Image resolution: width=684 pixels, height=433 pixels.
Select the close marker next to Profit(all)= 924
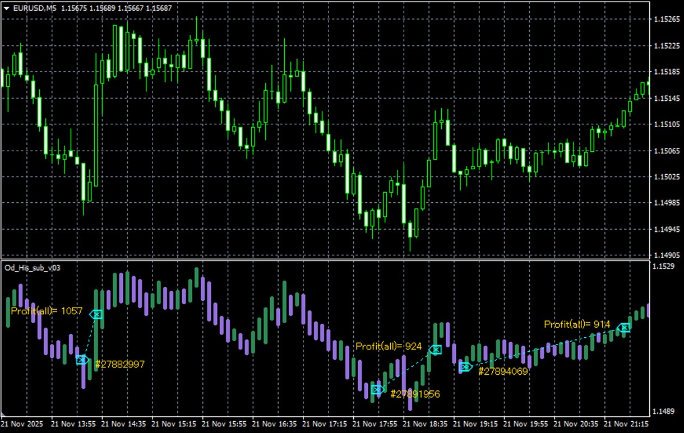[436, 350]
